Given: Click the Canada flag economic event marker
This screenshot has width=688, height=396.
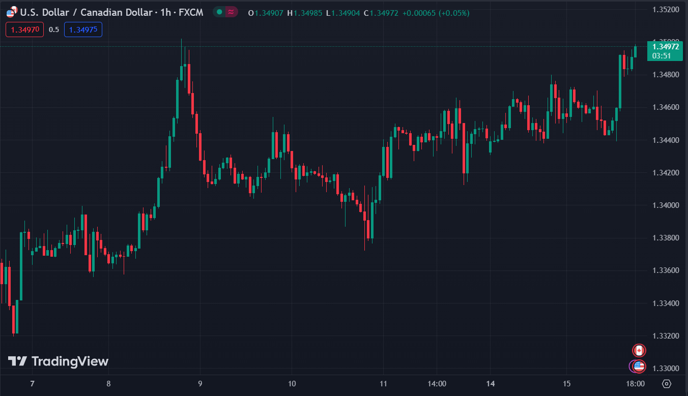Looking at the screenshot, I should [639, 350].
